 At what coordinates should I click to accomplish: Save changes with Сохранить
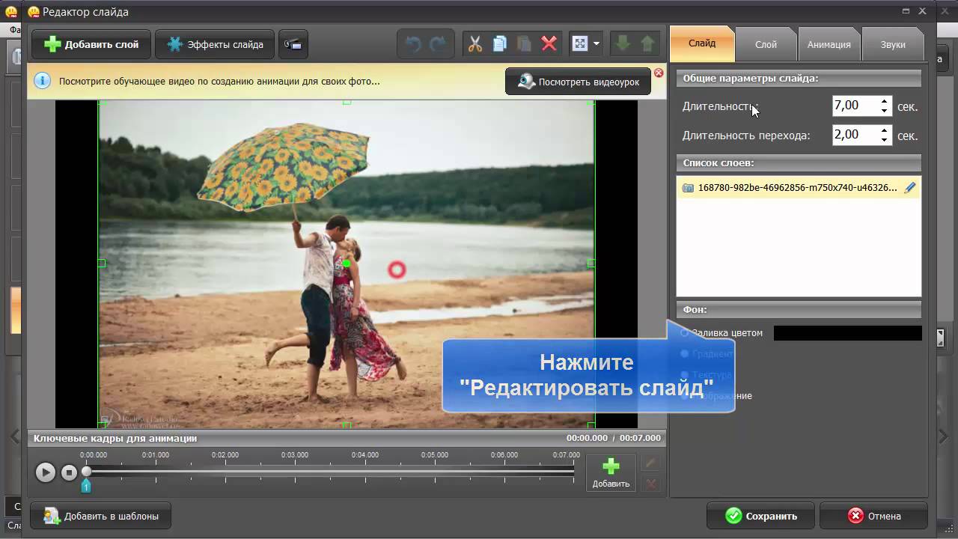point(760,516)
